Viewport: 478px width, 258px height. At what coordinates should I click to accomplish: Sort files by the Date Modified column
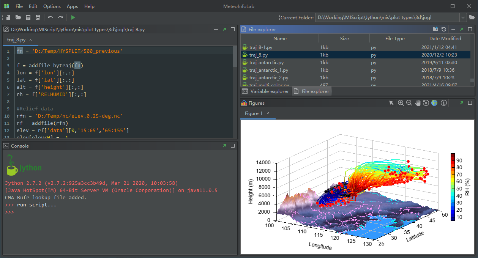click(x=445, y=38)
